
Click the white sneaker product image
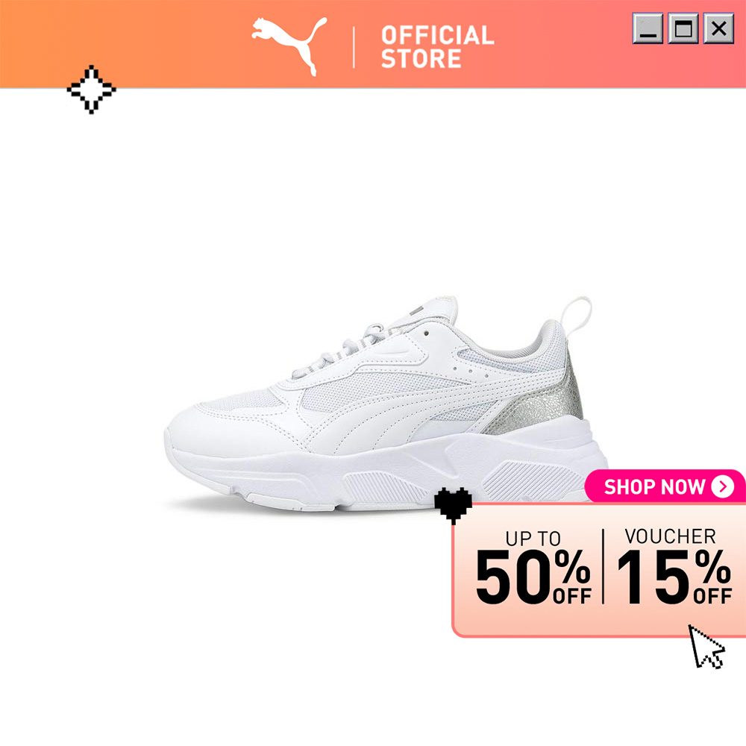[x=386, y=404]
